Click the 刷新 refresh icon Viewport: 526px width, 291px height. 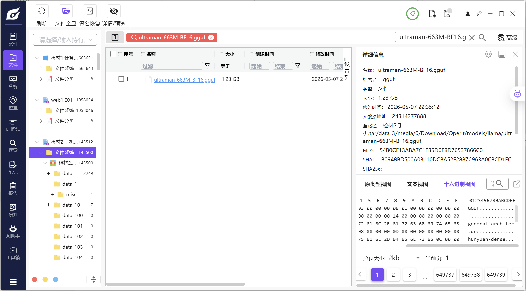click(x=42, y=11)
